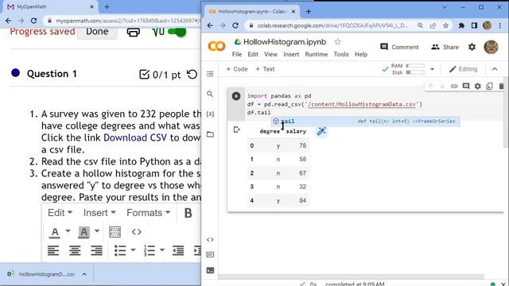This screenshot has height=286, width=509.
Task: Open the Formats dropdown in MyOpenMath editor
Action: click(149, 213)
